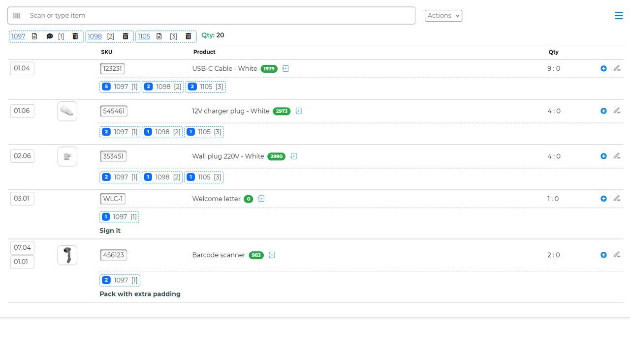
Task: Edit the Wall plug 220V row
Action: point(617,156)
